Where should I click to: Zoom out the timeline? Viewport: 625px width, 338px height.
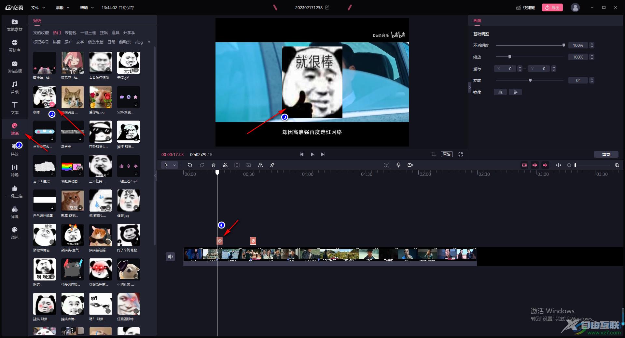point(569,165)
